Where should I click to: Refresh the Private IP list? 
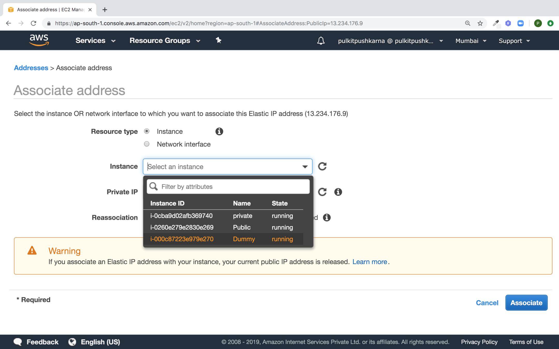pos(322,192)
